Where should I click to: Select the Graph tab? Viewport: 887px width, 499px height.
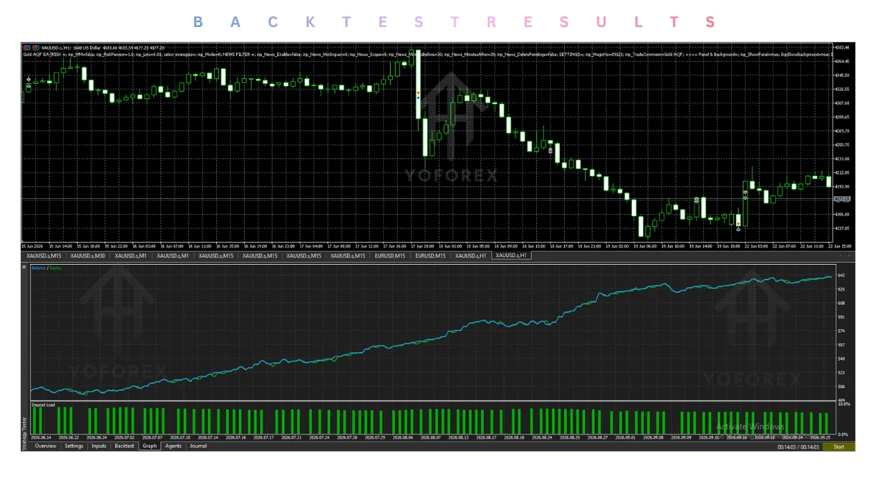coord(150,446)
